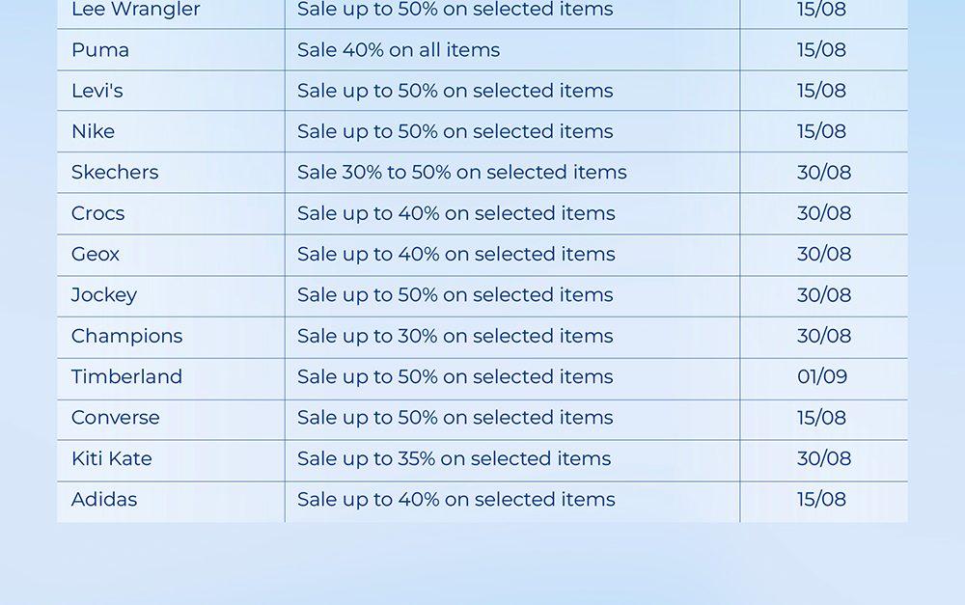Select the Timberland brand name
Screen dimensions: 965x605
pos(126,377)
